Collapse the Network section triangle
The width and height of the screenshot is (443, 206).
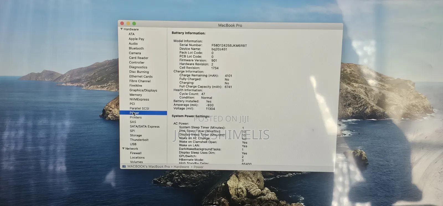pyautogui.click(x=123, y=149)
